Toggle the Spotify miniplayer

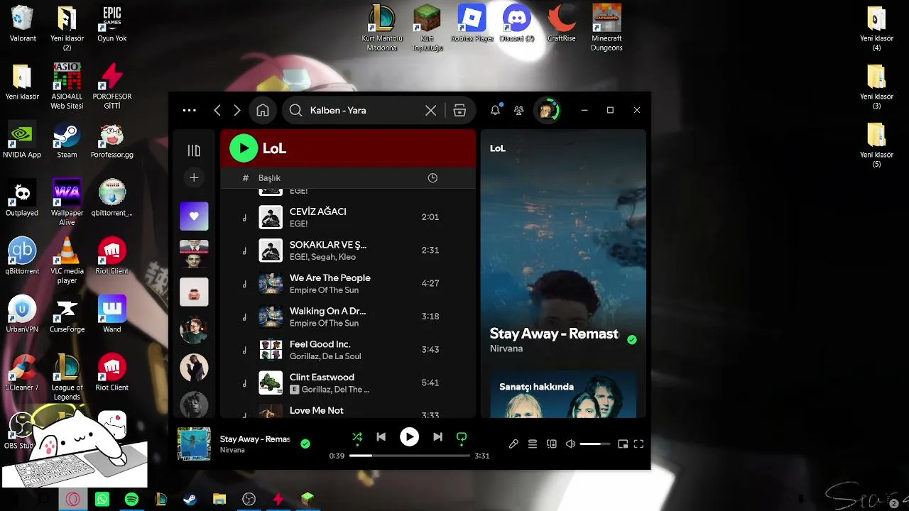623,444
